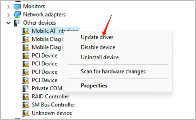Image resolution: width=196 pixels, height=120 pixels.
Task: Select the Network adapters label
Action: coord(44,14)
